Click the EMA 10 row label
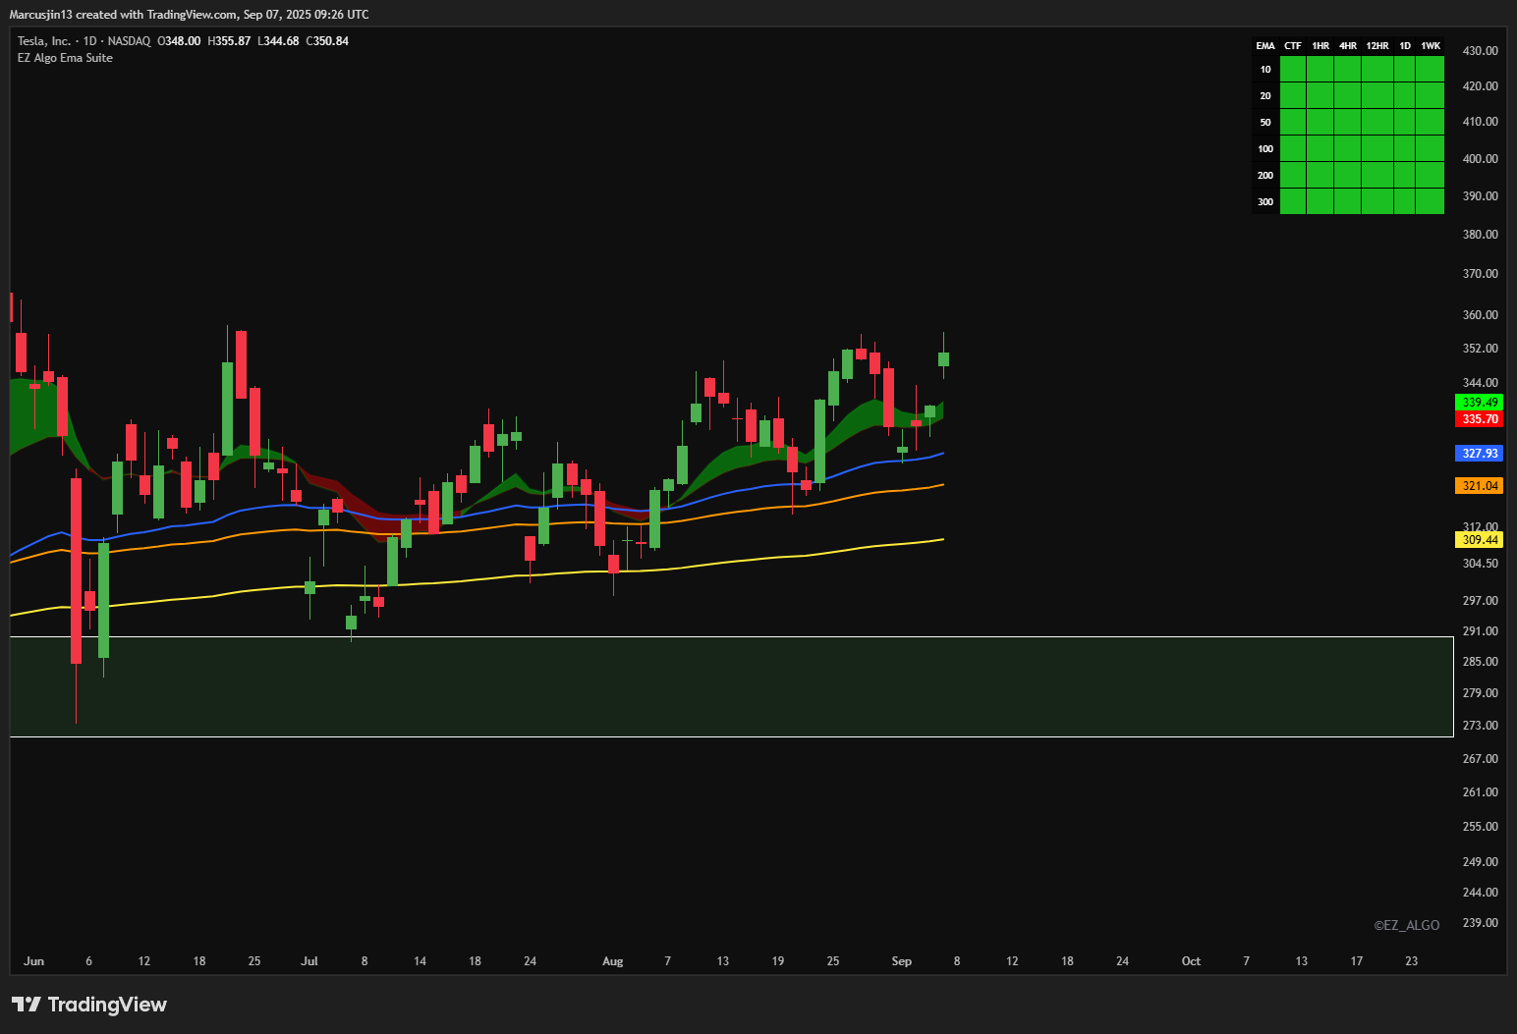Screen dimensions: 1517x1034 coord(1265,70)
